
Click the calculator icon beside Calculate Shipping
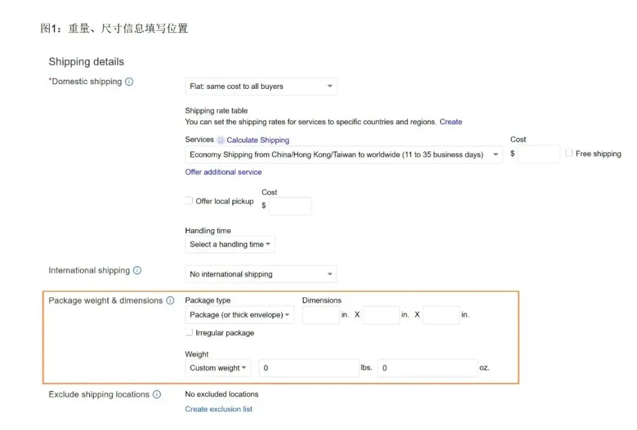pos(221,140)
